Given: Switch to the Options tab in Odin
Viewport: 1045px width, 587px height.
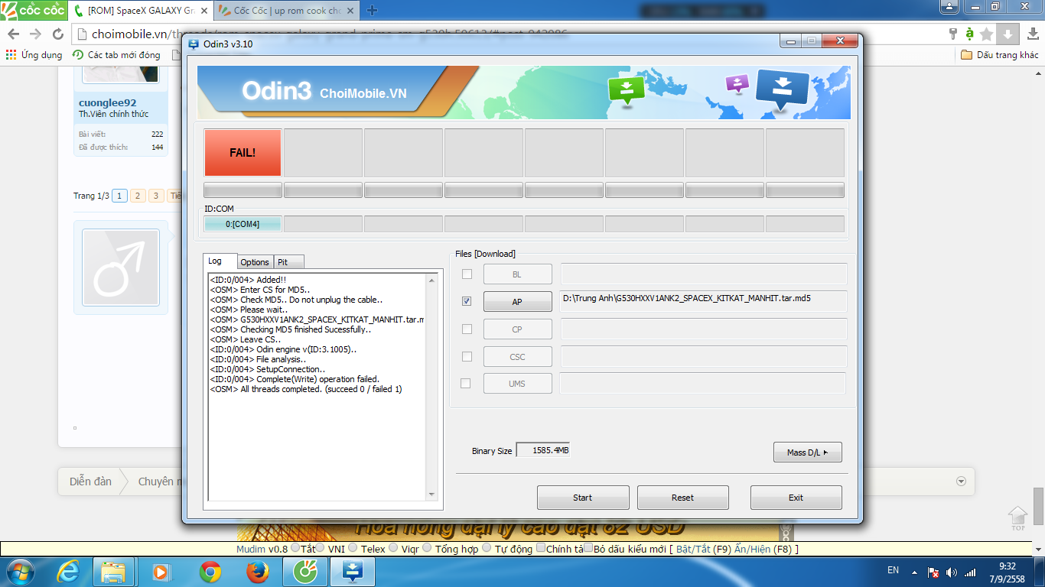Looking at the screenshot, I should click(x=255, y=262).
